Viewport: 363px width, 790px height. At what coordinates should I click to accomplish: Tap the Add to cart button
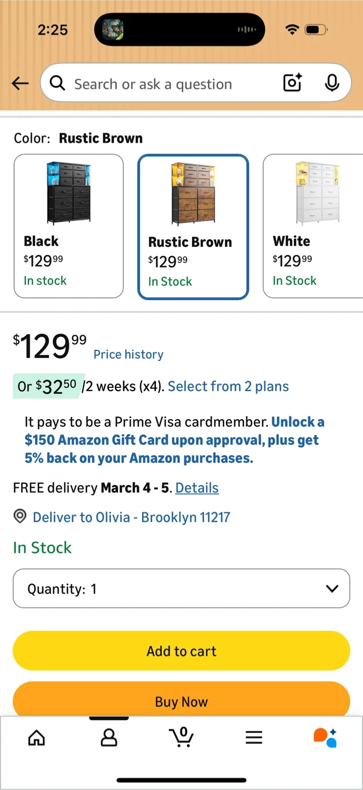tap(181, 651)
